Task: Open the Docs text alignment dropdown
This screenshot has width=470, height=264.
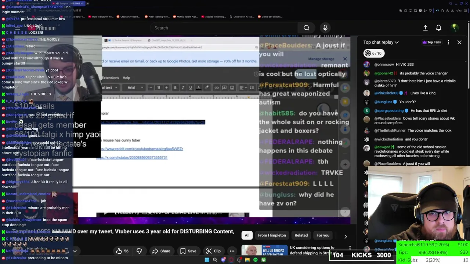Action: pos(243,88)
